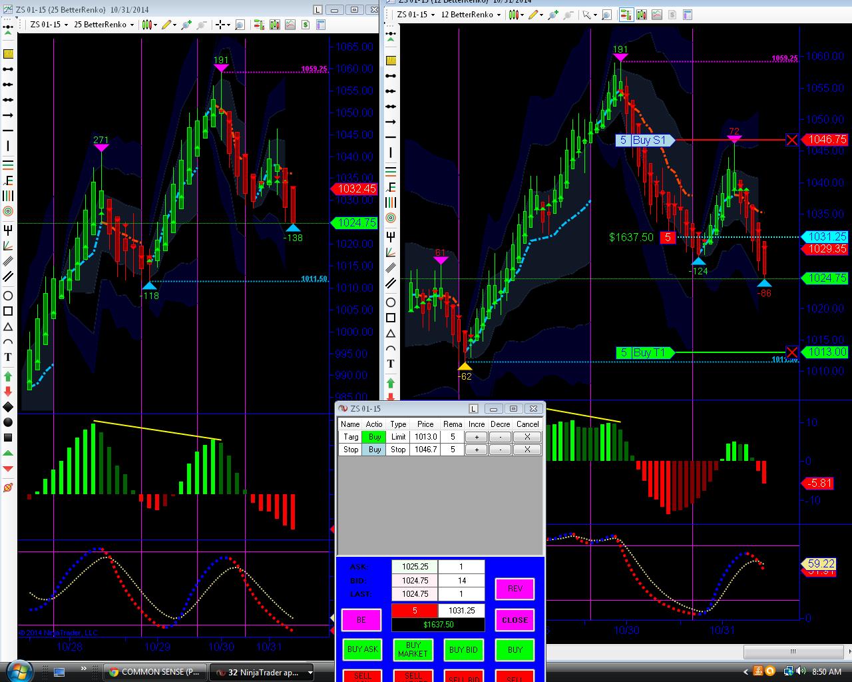The width and height of the screenshot is (852, 682).
Task: Decrease the Stop order quantity with minus button
Action: [501, 450]
